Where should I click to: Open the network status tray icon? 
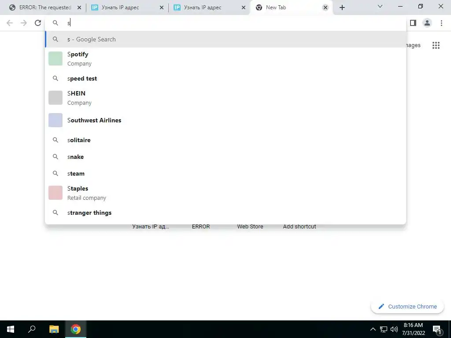384,329
